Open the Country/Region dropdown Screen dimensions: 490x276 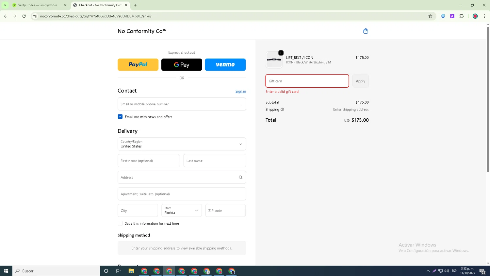click(182, 144)
